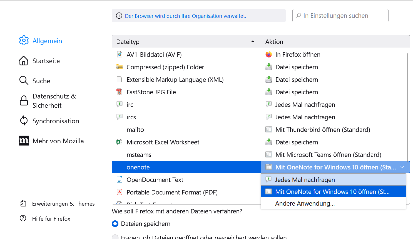Open the Synchronisation category
The image size is (413, 239).
pos(56,121)
